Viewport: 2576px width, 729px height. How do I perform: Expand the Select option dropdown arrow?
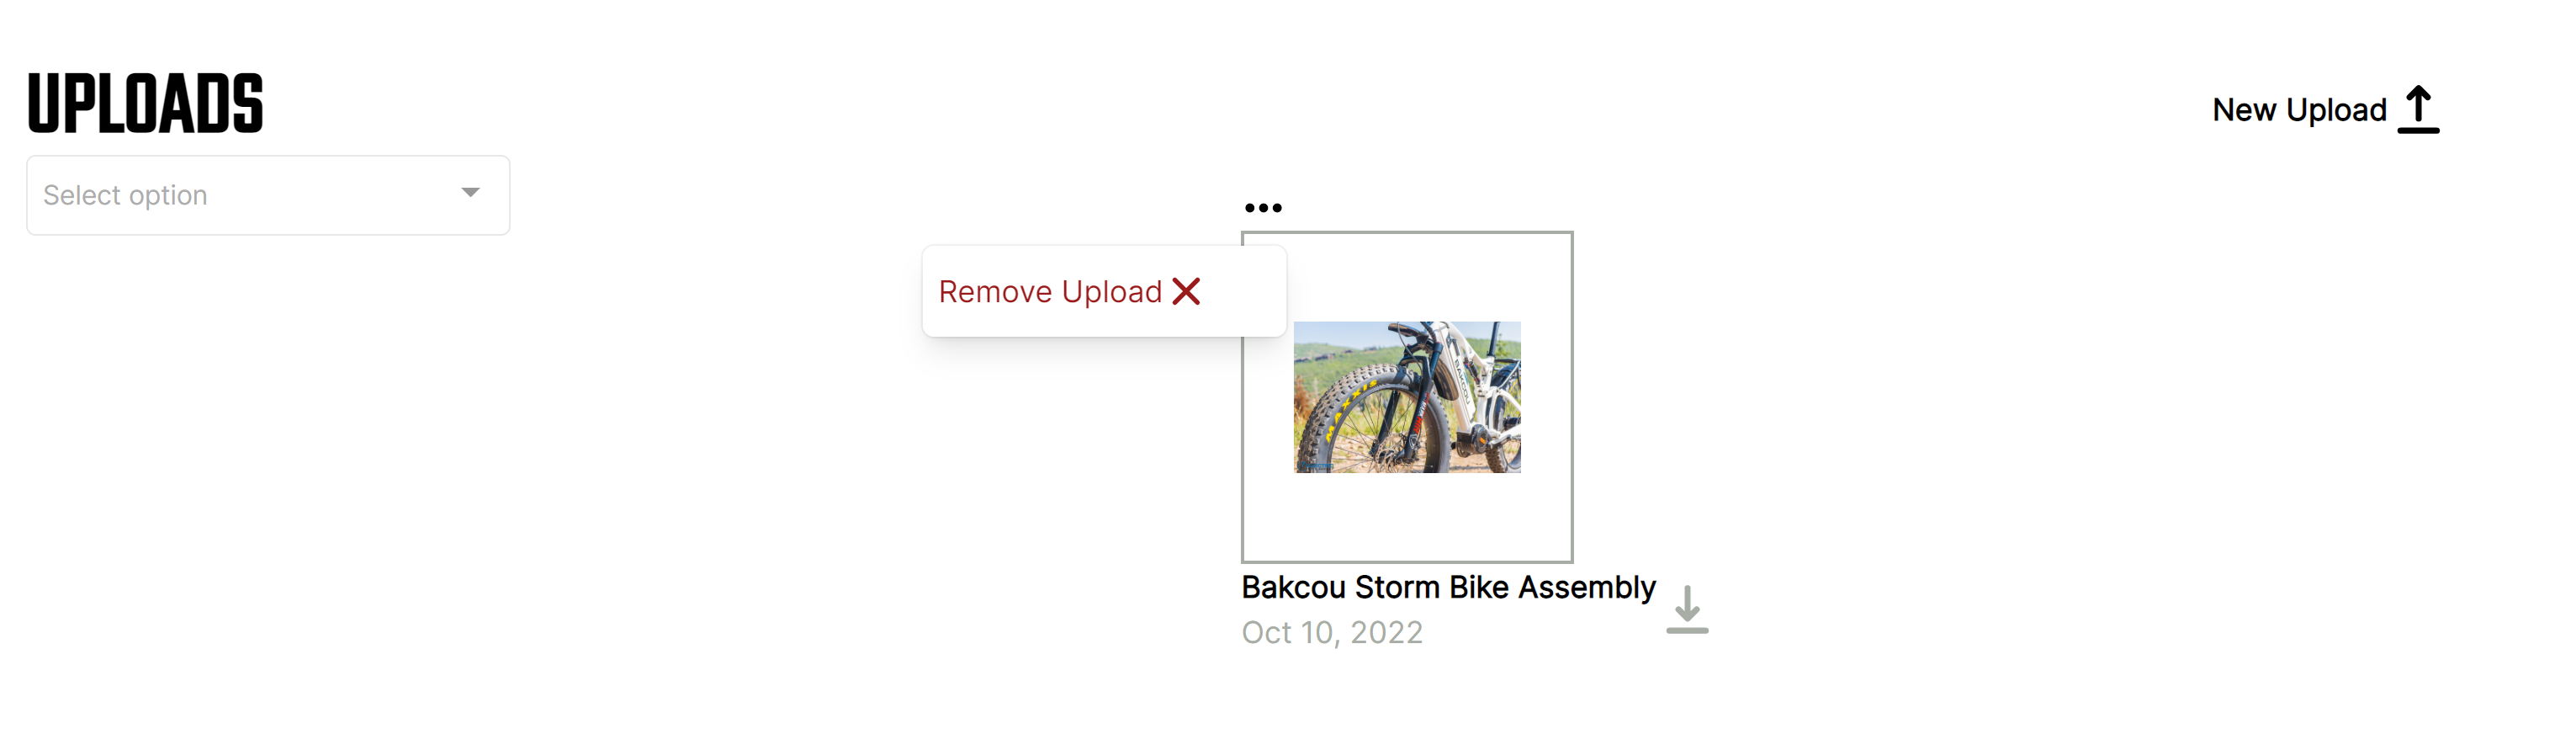[470, 192]
